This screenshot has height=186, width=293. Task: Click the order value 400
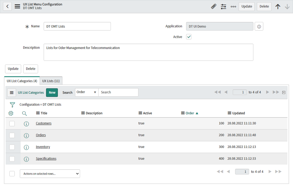[x=221, y=158]
